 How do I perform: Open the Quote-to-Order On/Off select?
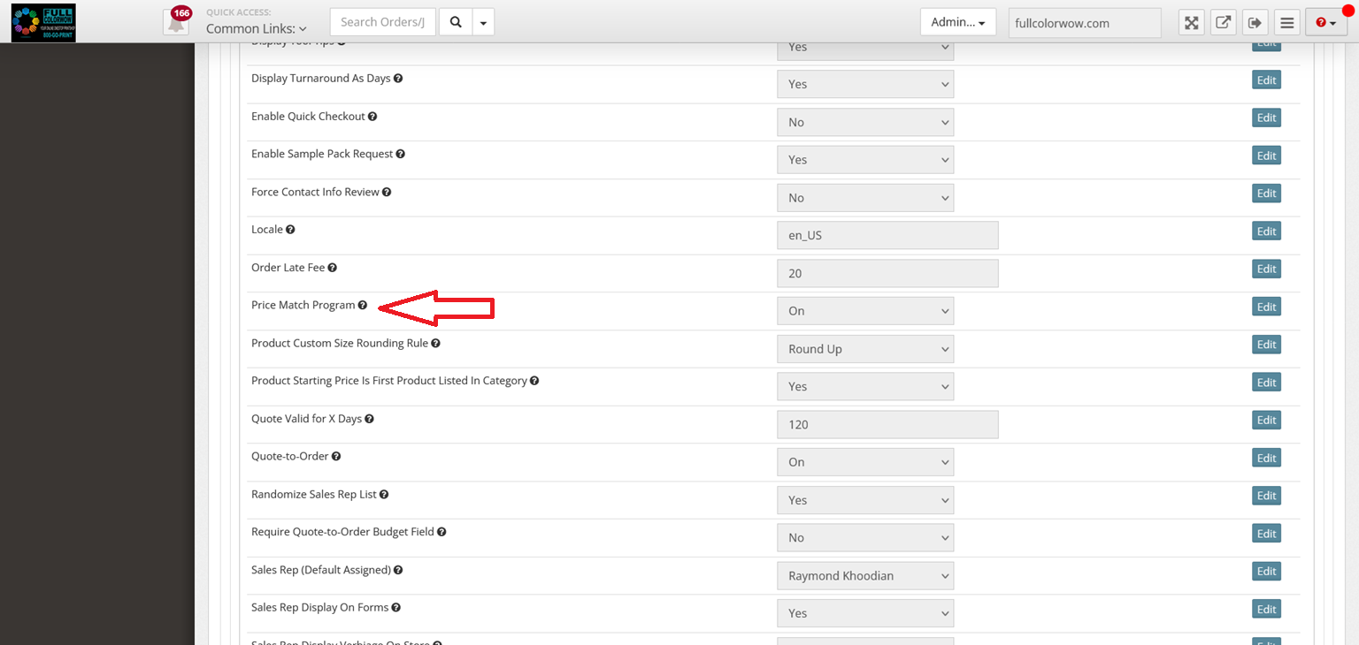864,462
